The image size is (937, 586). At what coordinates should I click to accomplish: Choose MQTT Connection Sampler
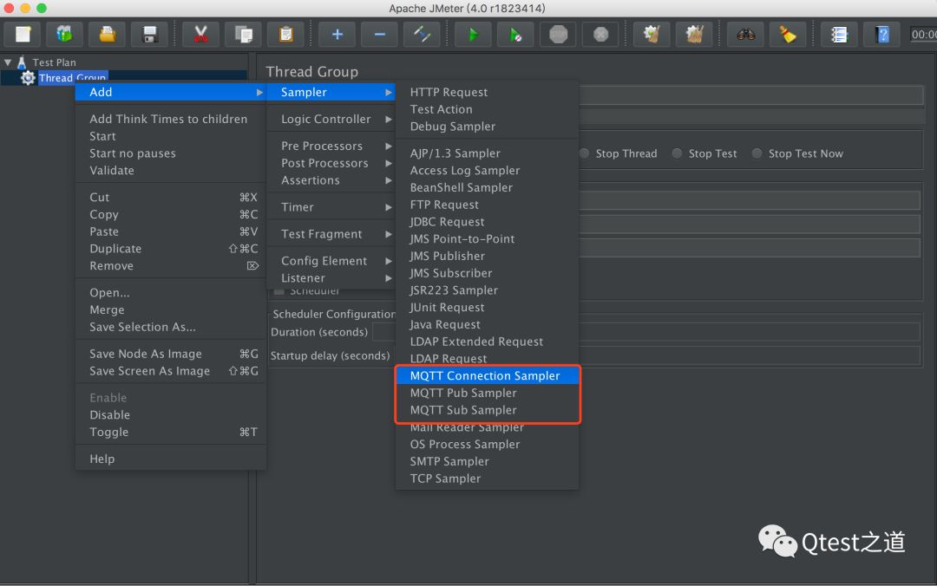(x=487, y=375)
